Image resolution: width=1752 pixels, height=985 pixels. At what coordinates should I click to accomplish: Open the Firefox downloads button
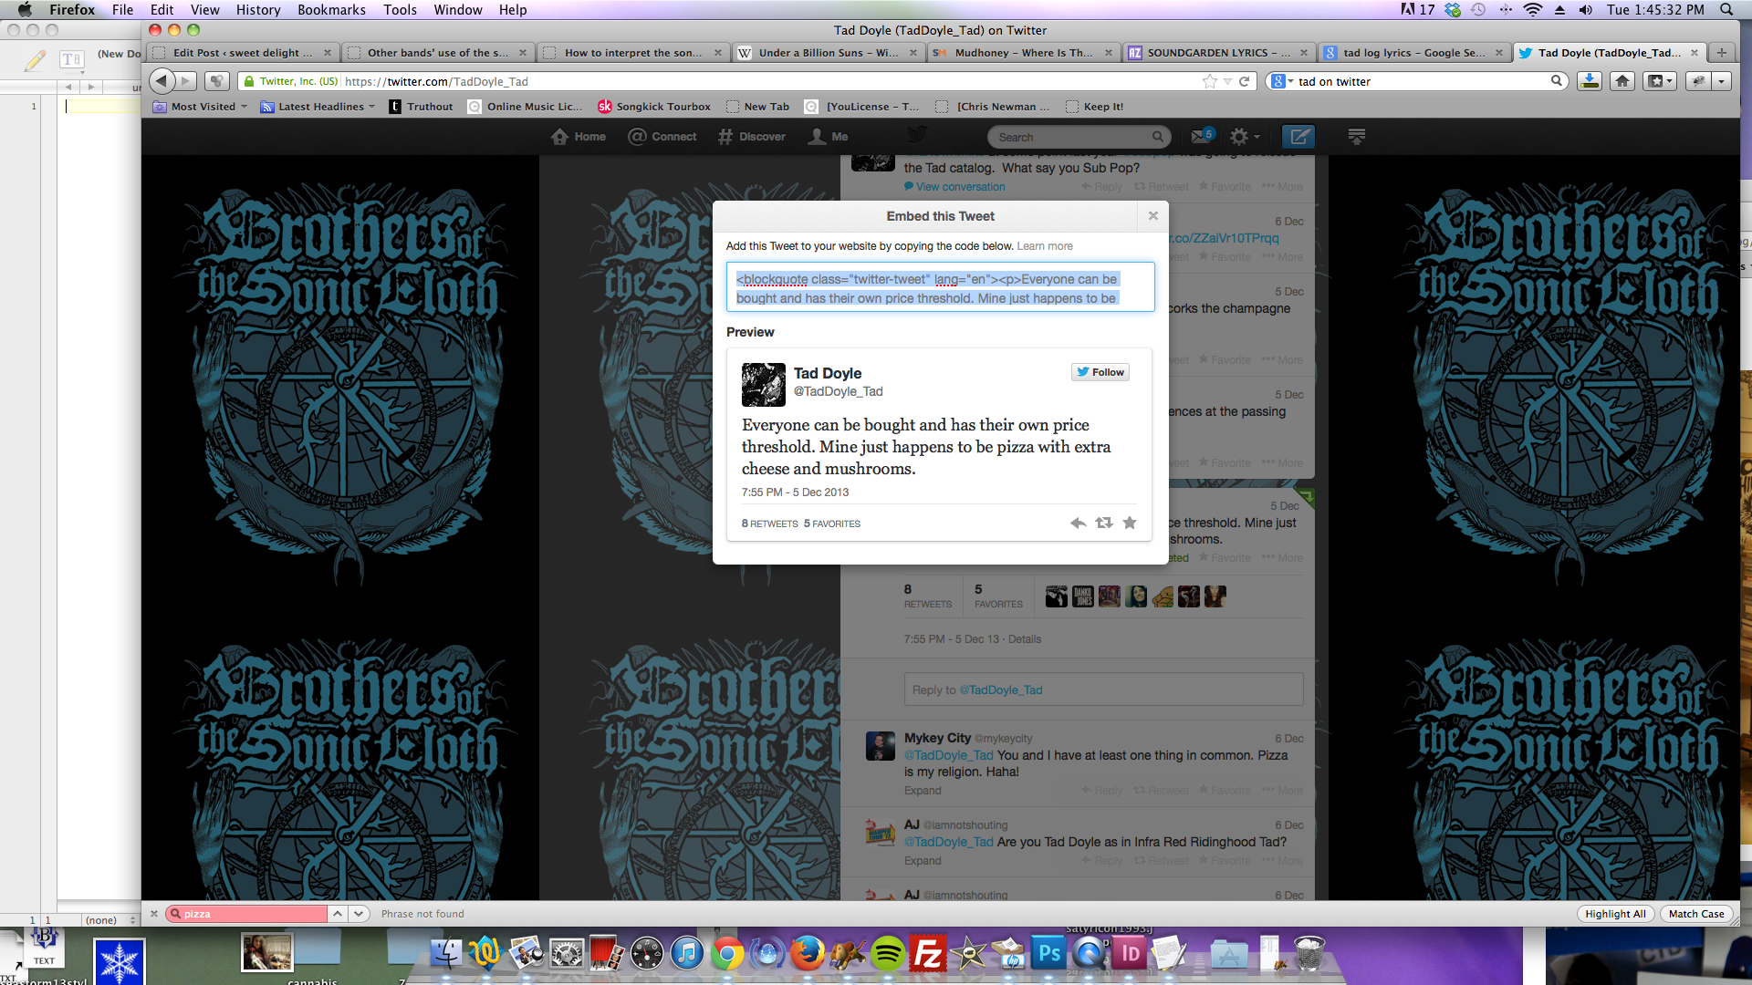point(1590,81)
